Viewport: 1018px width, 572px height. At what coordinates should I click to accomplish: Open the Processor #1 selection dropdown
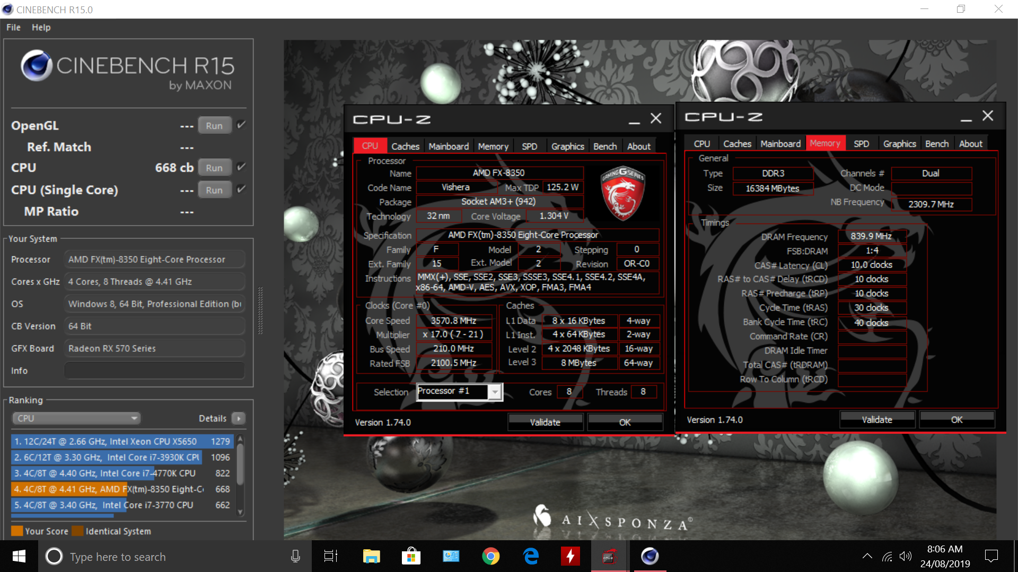point(459,391)
